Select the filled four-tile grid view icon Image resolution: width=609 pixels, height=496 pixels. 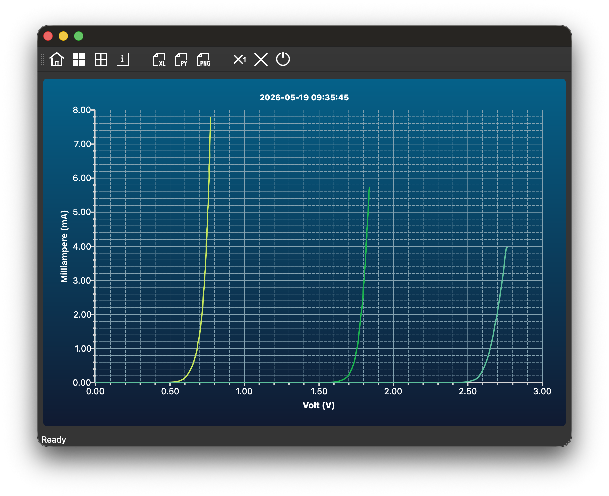click(79, 59)
